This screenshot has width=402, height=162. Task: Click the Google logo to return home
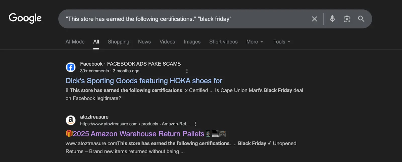coord(25,18)
